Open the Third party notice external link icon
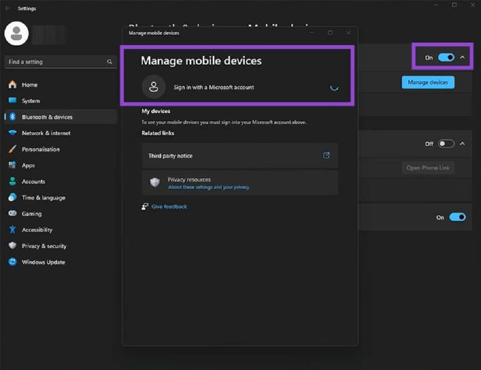The width and height of the screenshot is (481, 370). point(326,156)
